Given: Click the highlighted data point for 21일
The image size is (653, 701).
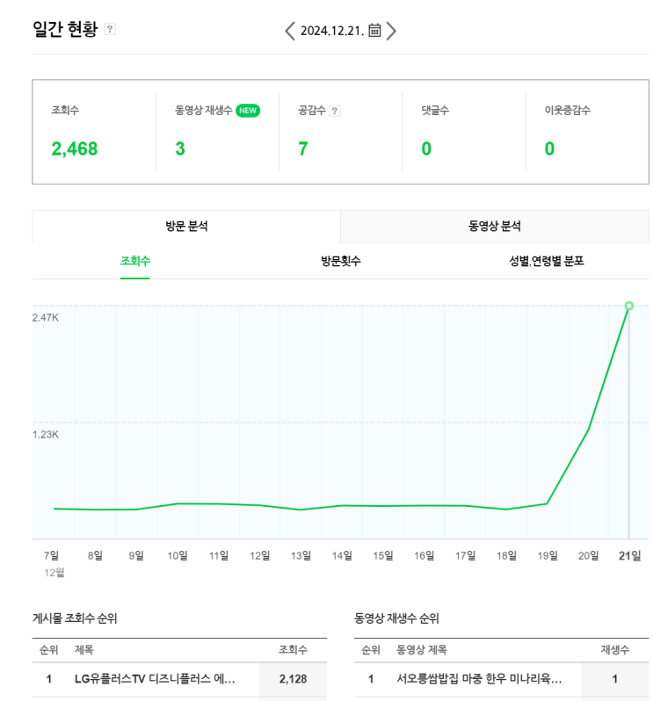Looking at the screenshot, I should (x=628, y=306).
